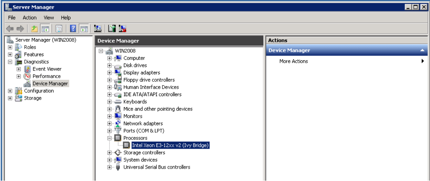Select Features in the console tree
Screen dimensions: 430x181
pos(34,54)
